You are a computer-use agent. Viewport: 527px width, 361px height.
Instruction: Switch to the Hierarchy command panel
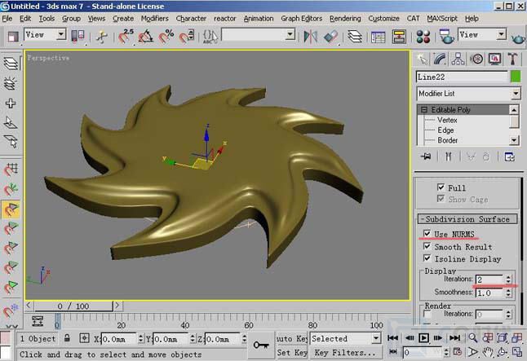point(458,59)
